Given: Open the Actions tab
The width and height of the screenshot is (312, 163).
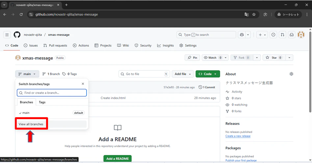Looking at the screenshot, I should coord(81,45).
